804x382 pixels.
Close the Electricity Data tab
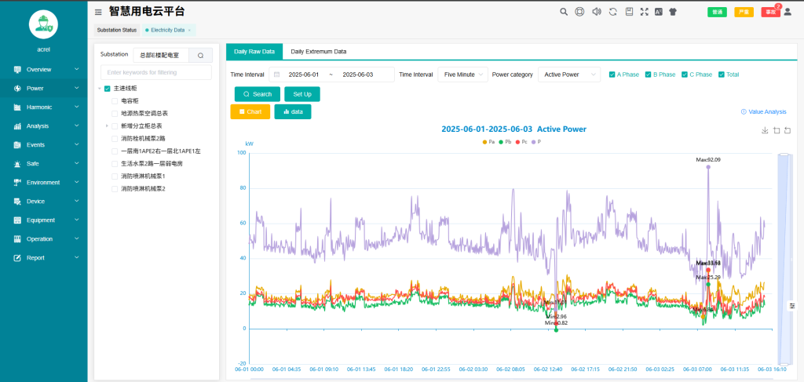click(189, 31)
